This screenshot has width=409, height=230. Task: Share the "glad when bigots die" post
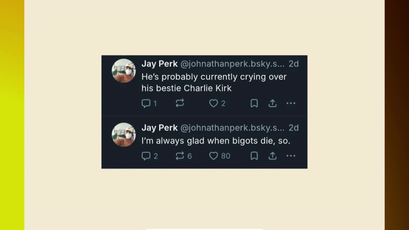(x=272, y=156)
